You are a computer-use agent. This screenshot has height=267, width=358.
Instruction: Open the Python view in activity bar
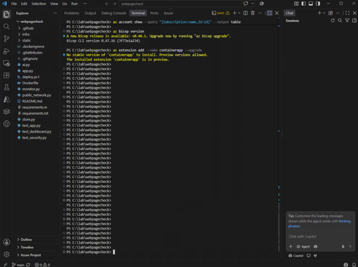click(x=6, y=124)
